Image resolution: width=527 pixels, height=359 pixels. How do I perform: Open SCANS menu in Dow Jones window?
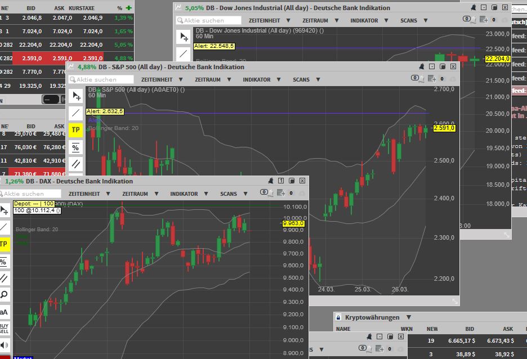pyautogui.click(x=414, y=20)
